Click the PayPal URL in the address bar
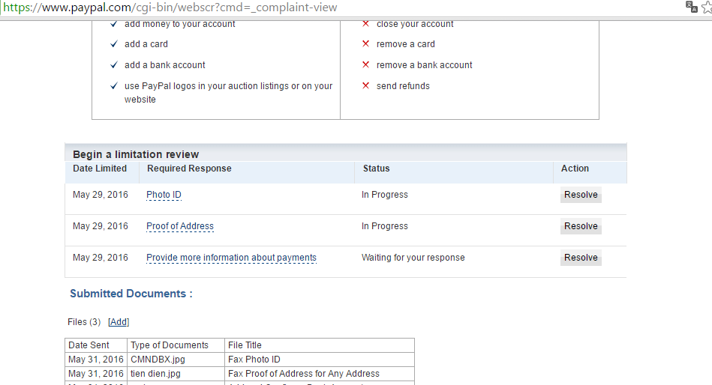 [170, 7]
